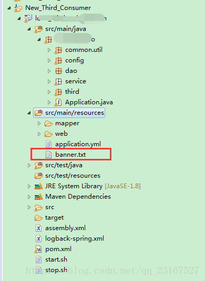Expand Maven Dependencies
This screenshot has height=281, width=205.
[x=29, y=197]
